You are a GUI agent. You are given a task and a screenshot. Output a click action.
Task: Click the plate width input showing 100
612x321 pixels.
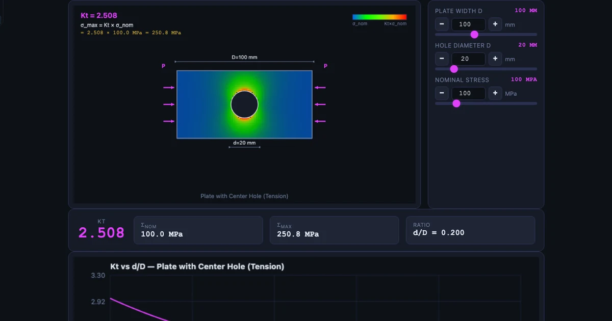(x=469, y=24)
